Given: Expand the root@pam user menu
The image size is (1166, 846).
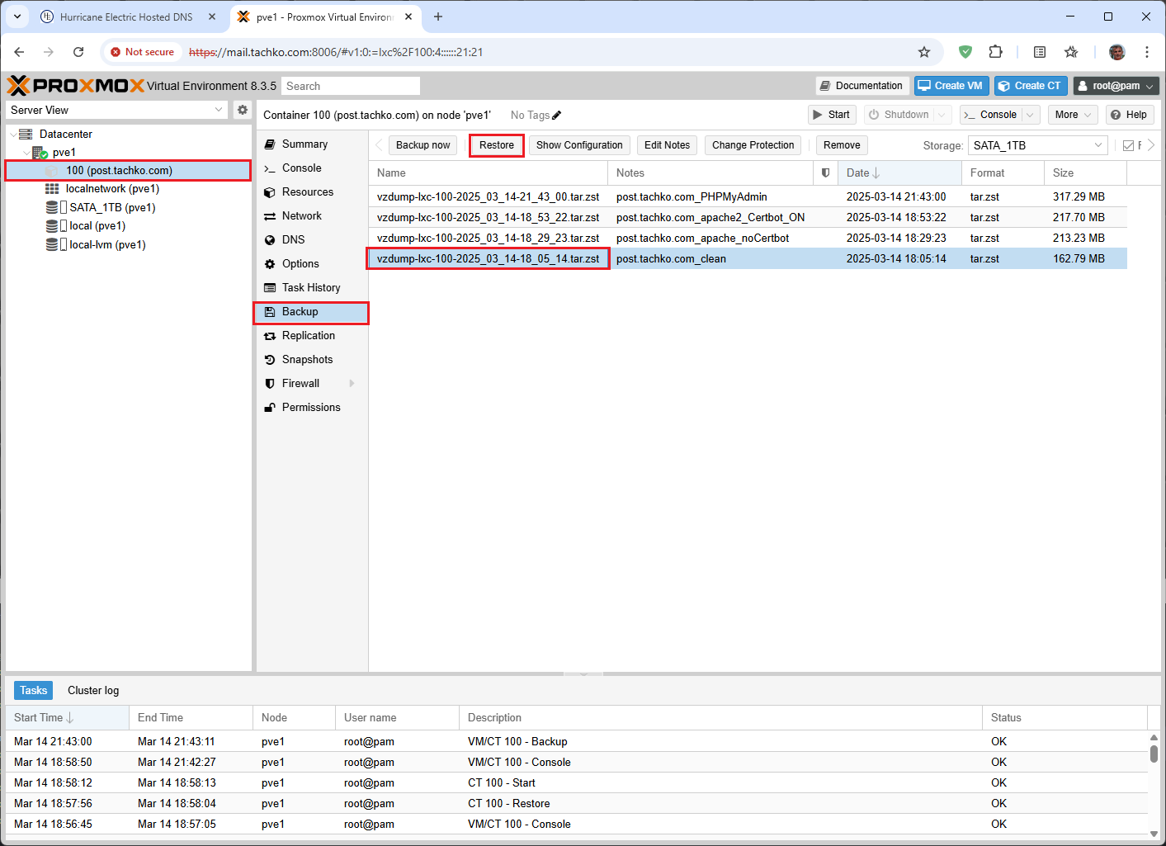Looking at the screenshot, I should (x=1116, y=86).
